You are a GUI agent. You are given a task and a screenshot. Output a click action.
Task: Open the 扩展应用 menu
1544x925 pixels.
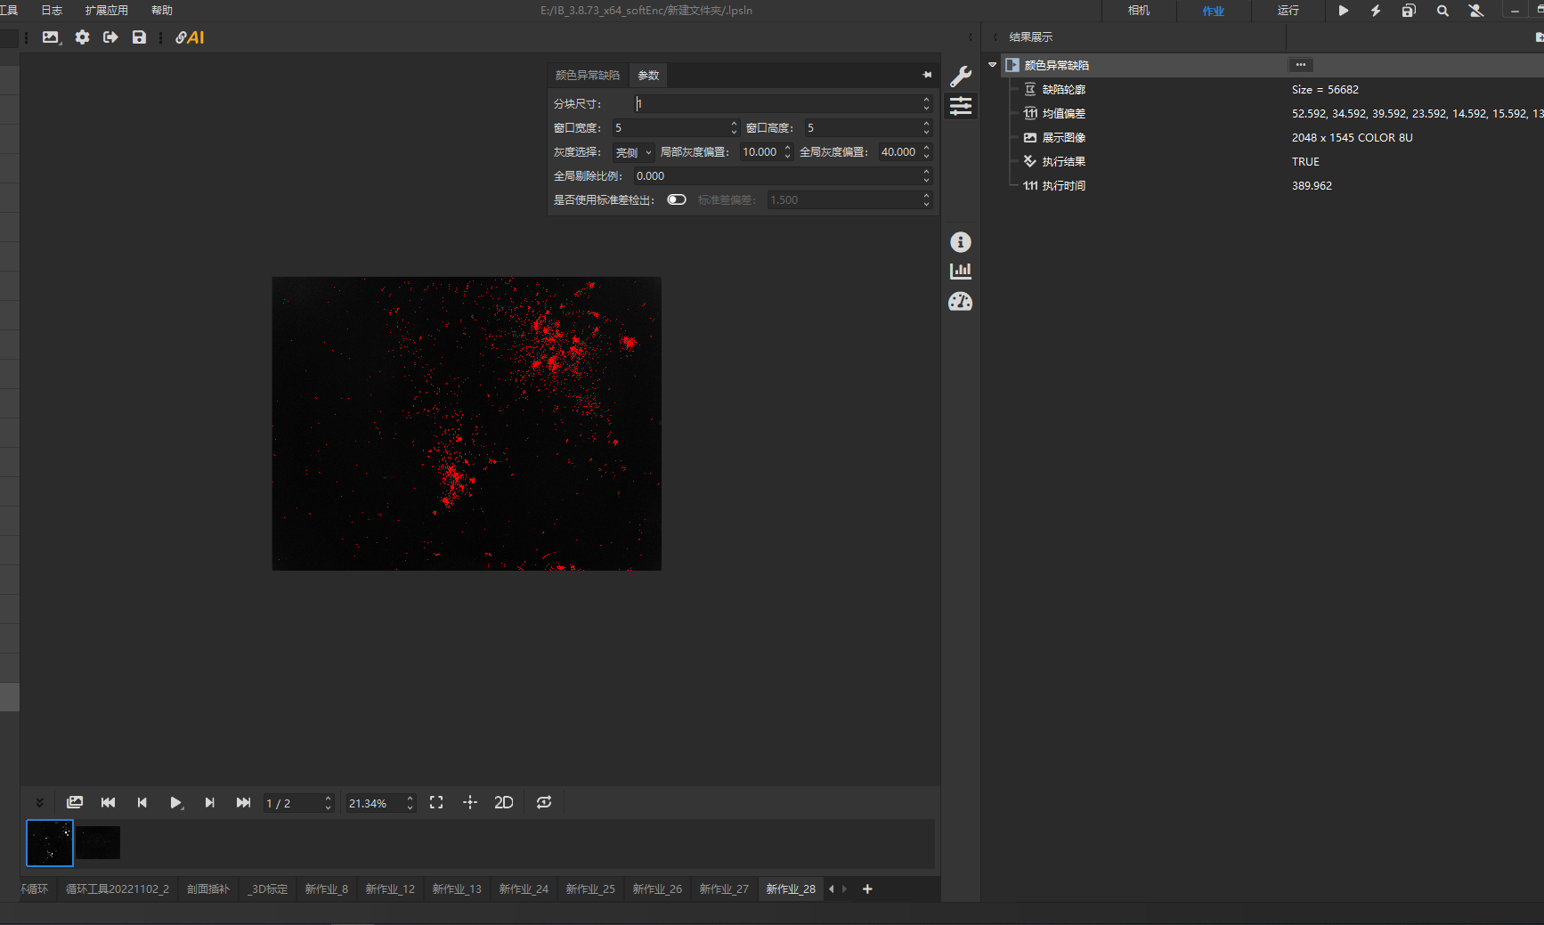pyautogui.click(x=106, y=11)
